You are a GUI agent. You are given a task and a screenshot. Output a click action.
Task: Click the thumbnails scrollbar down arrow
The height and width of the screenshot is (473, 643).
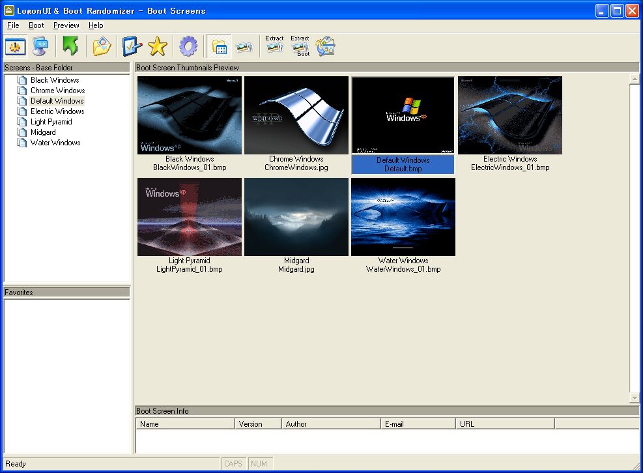pos(635,397)
